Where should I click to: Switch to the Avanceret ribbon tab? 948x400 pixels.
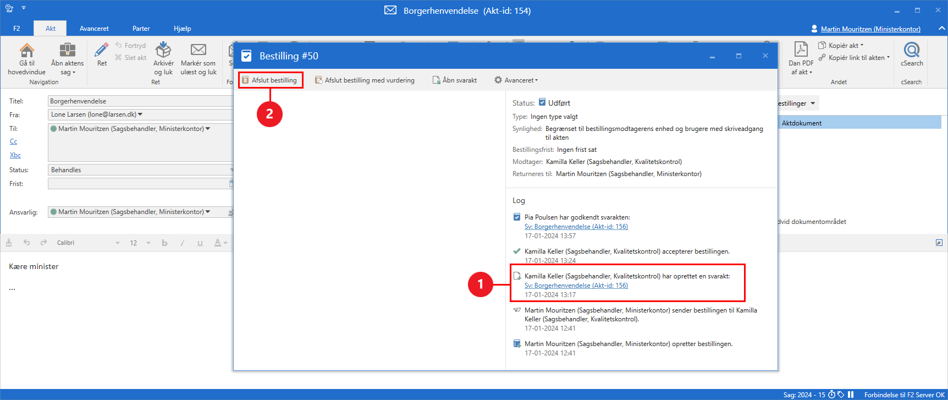[94, 29]
